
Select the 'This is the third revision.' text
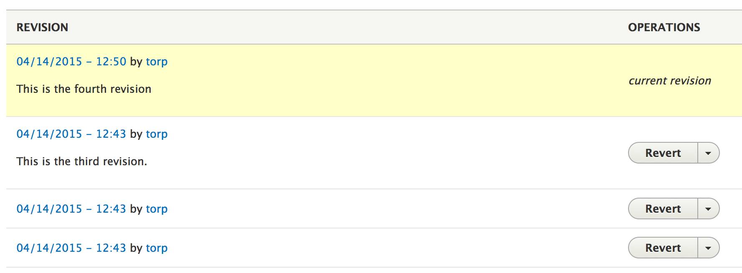pos(82,161)
